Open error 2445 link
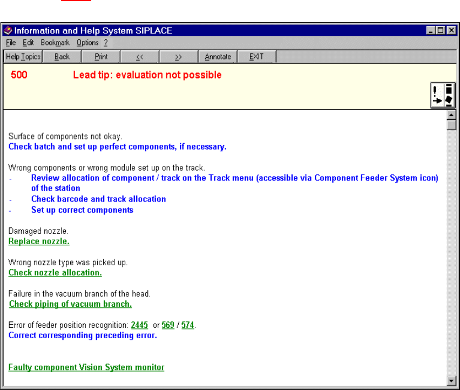The image size is (460, 390). click(x=139, y=325)
